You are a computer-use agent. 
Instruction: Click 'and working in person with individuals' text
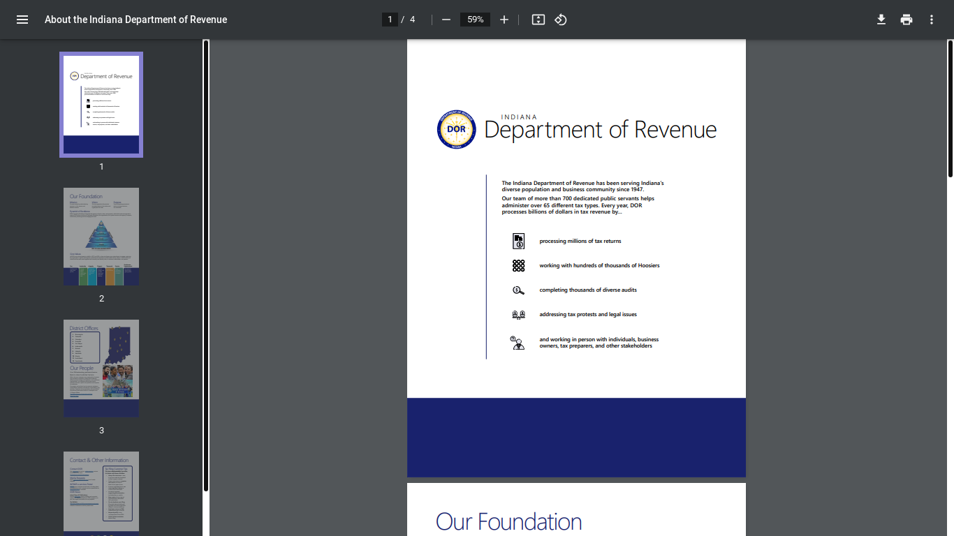tap(599, 343)
